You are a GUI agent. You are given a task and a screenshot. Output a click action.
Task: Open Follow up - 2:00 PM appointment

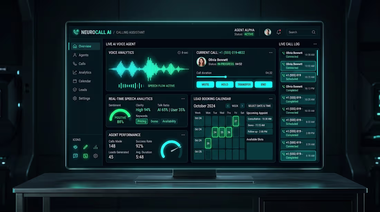(x=259, y=132)
